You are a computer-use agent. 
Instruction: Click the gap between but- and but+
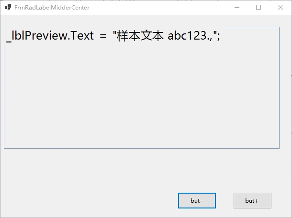[x=225, y=201]
